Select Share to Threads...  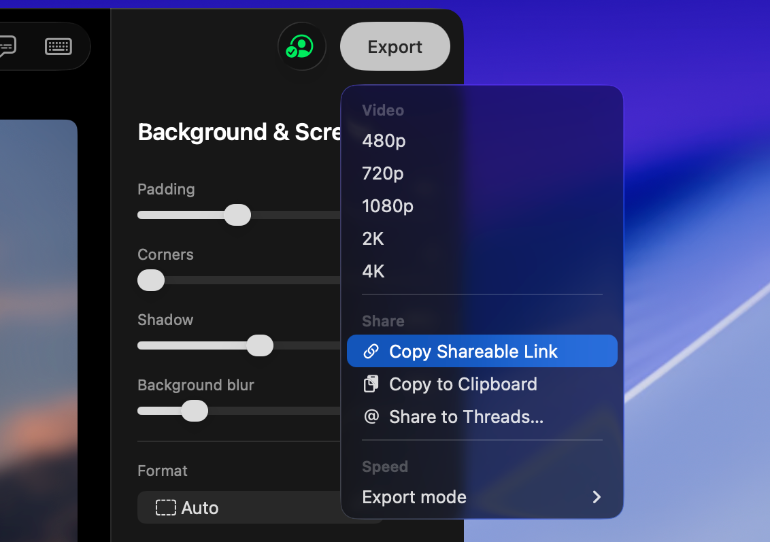[482, 417]
